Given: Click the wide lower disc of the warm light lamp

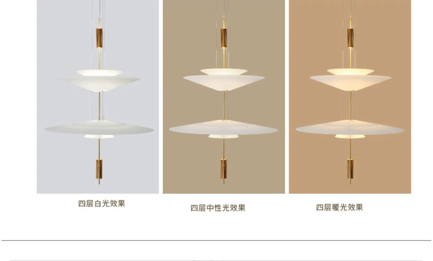Looking at the screenshot, I should pyautogui.click(x=350, y=128).
